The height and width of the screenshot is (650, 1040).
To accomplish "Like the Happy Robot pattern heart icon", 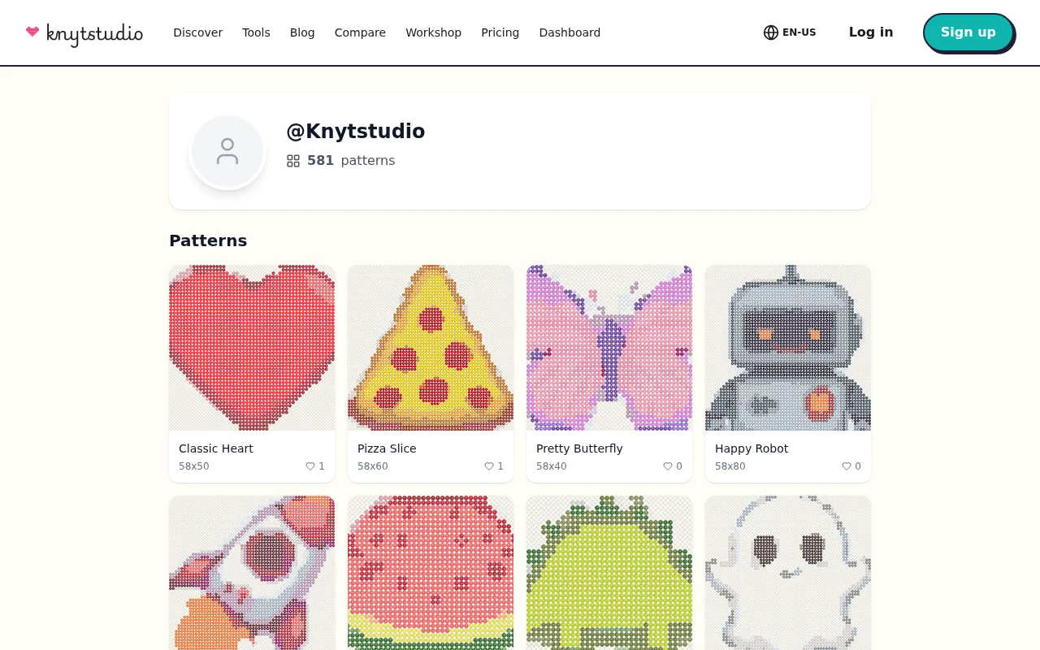I will 847,466.
